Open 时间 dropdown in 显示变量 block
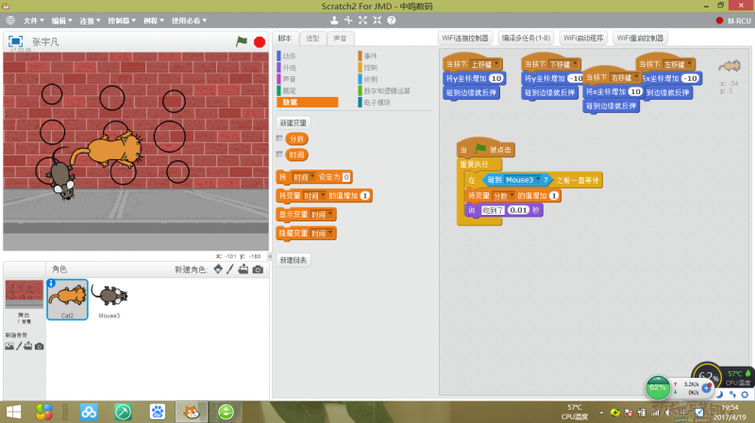This screenshot has height=423, width=755. [x=328, y=214]
